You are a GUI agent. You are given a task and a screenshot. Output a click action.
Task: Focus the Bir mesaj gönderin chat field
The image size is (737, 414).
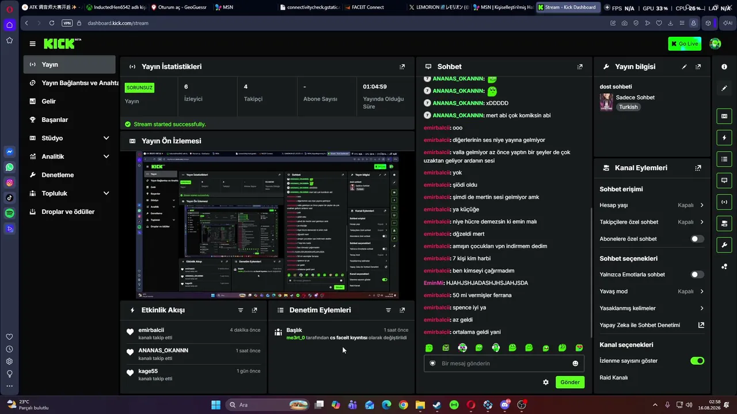tap(504, 363)
